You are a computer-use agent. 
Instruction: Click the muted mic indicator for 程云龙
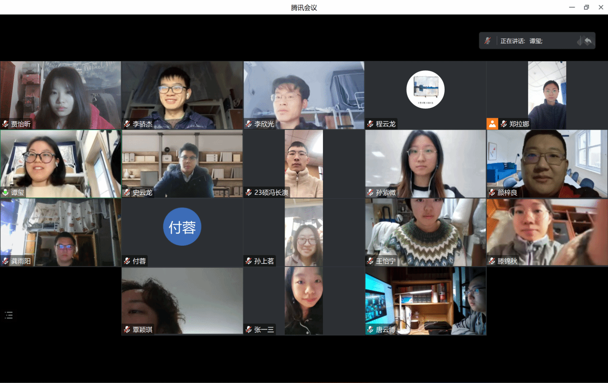[x=370, y=124]
